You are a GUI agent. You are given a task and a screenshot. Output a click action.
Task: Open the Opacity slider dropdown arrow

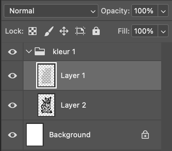(x=163, y=11)
